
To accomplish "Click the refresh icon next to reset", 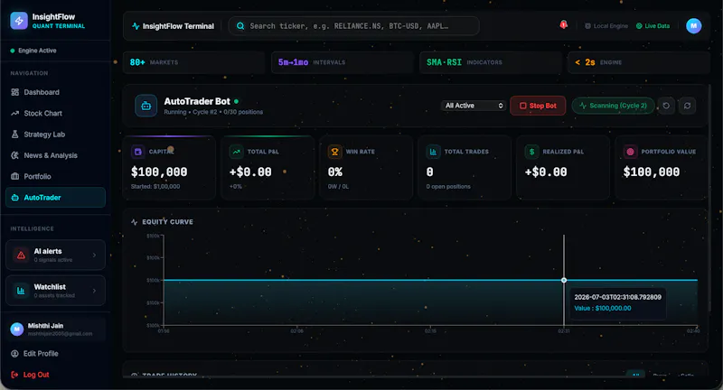I will pyautogui.click(x=687, y=106).
